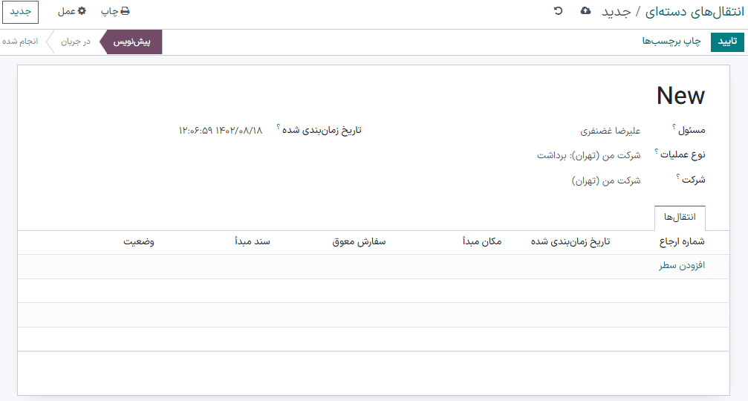Select the پیش‌نویس draft status stage
This screenshot has height=401, width=748.
point(131,42)
